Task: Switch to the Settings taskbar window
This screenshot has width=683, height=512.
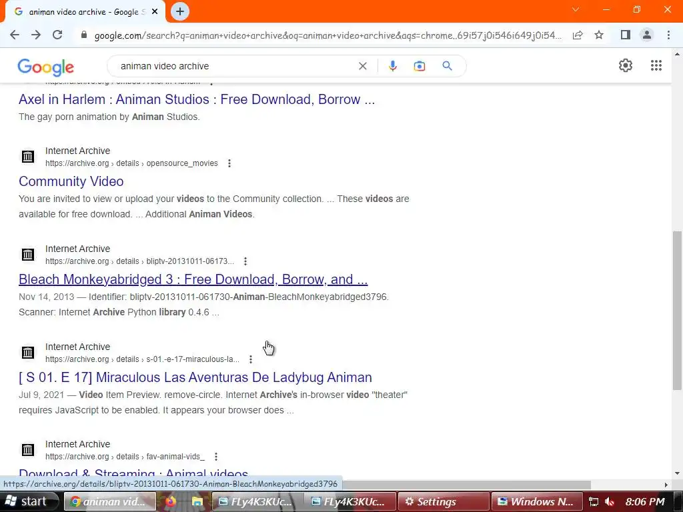Action: pos(444,501)
